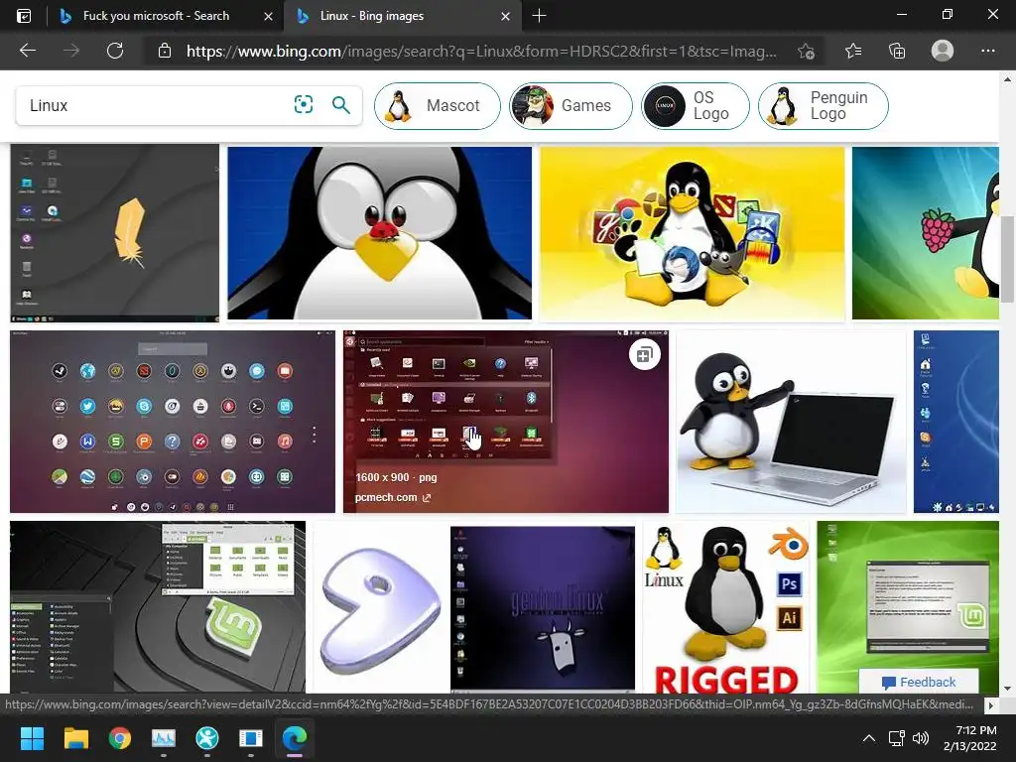
Task: Filter results by Games
Action: 571,105
